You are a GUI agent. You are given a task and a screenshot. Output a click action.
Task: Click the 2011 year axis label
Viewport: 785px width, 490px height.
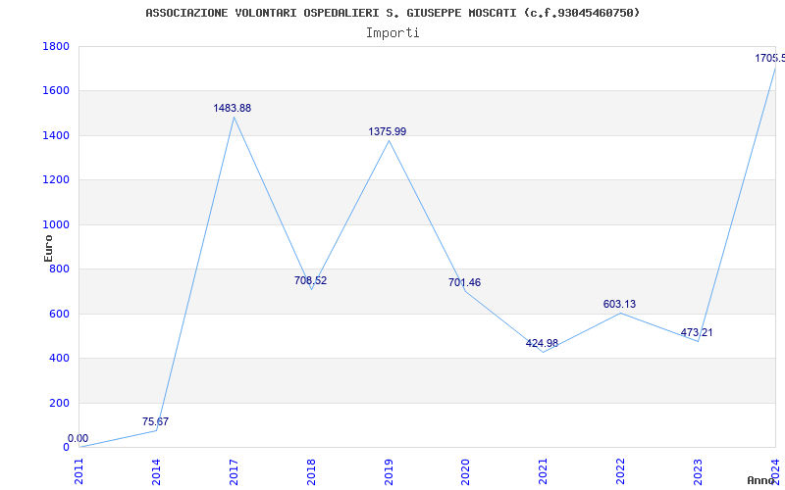[78, 472]
